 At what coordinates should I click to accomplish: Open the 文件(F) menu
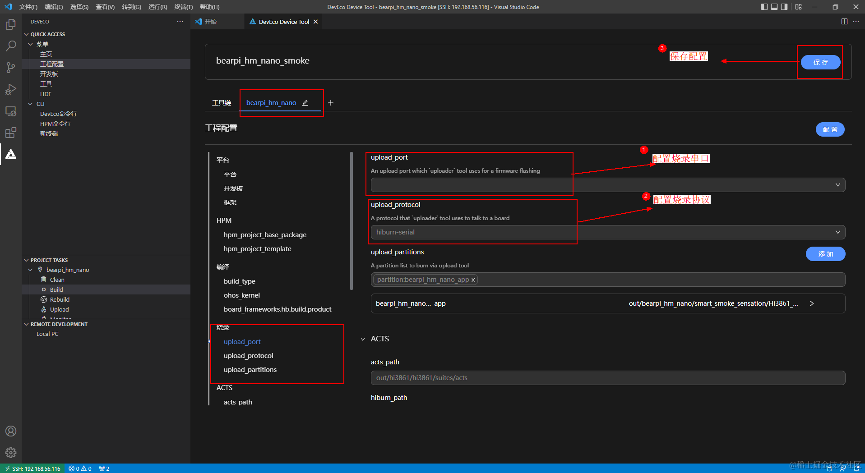point(28,7)
